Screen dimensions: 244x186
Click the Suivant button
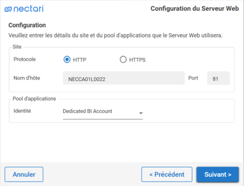(218, 175)
